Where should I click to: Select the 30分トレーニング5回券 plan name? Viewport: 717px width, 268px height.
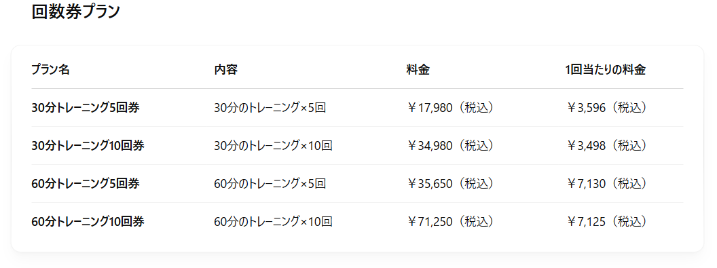[86, 108]
